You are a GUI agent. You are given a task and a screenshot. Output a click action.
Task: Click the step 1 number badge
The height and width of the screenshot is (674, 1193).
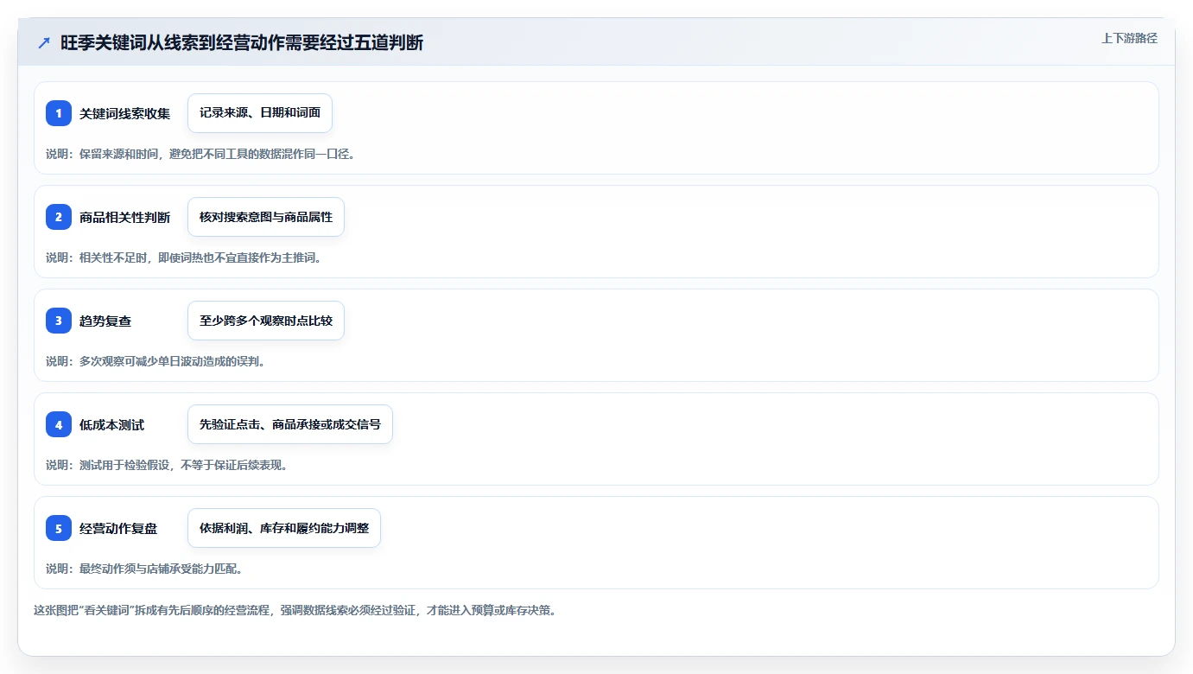click(x=59, y=113)
